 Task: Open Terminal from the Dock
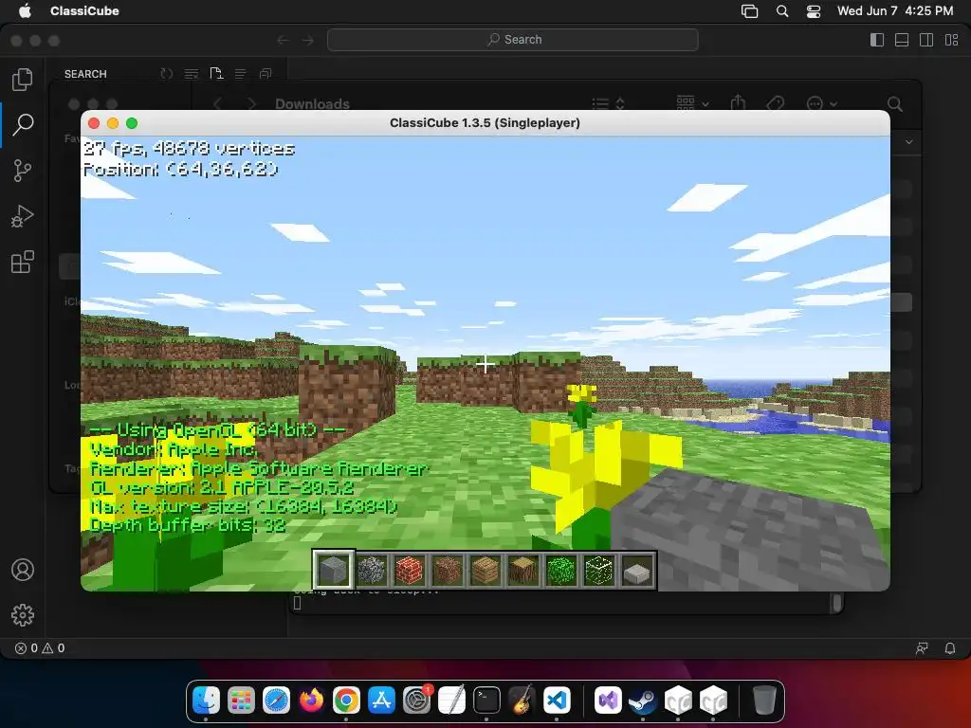[486, 701]
